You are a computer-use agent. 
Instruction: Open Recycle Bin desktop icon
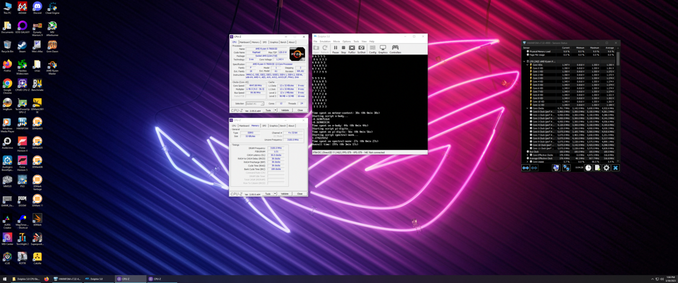click(x=7, y=47)
